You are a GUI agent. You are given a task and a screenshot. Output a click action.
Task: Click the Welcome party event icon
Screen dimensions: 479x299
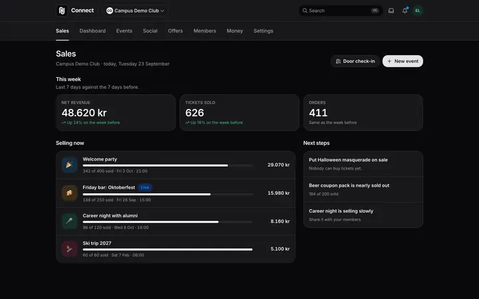pos(69,165)
